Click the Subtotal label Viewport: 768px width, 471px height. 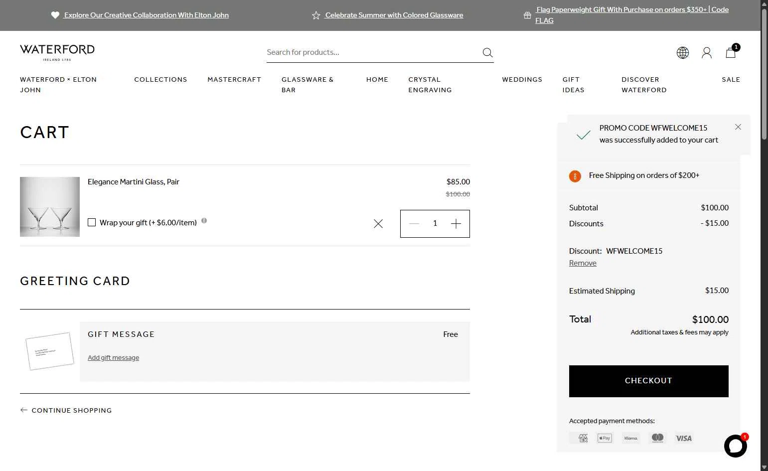pyautogui.click(x=584, y=208)
